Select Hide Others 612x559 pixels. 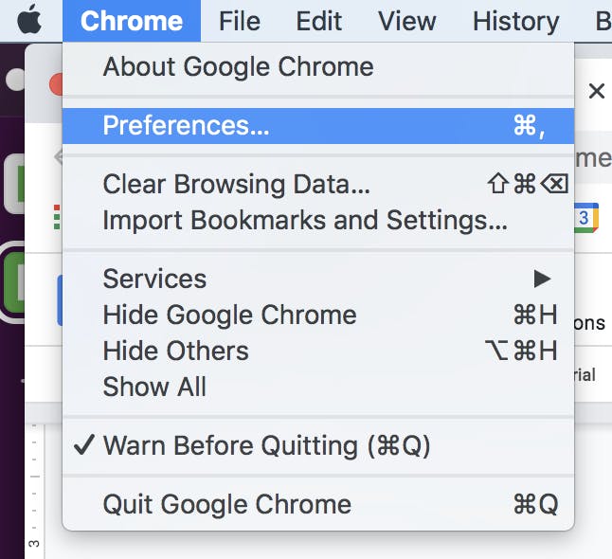176,351
